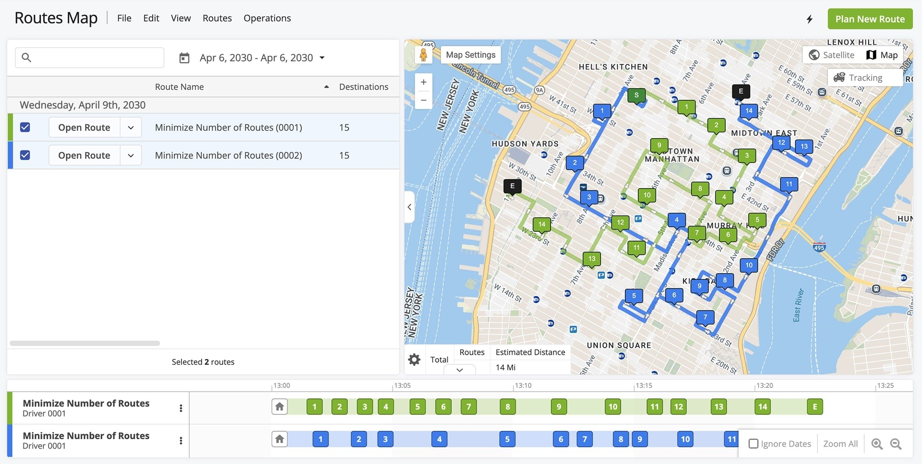Expand the Open Route dropdown for route 0001

coord(131,127)
